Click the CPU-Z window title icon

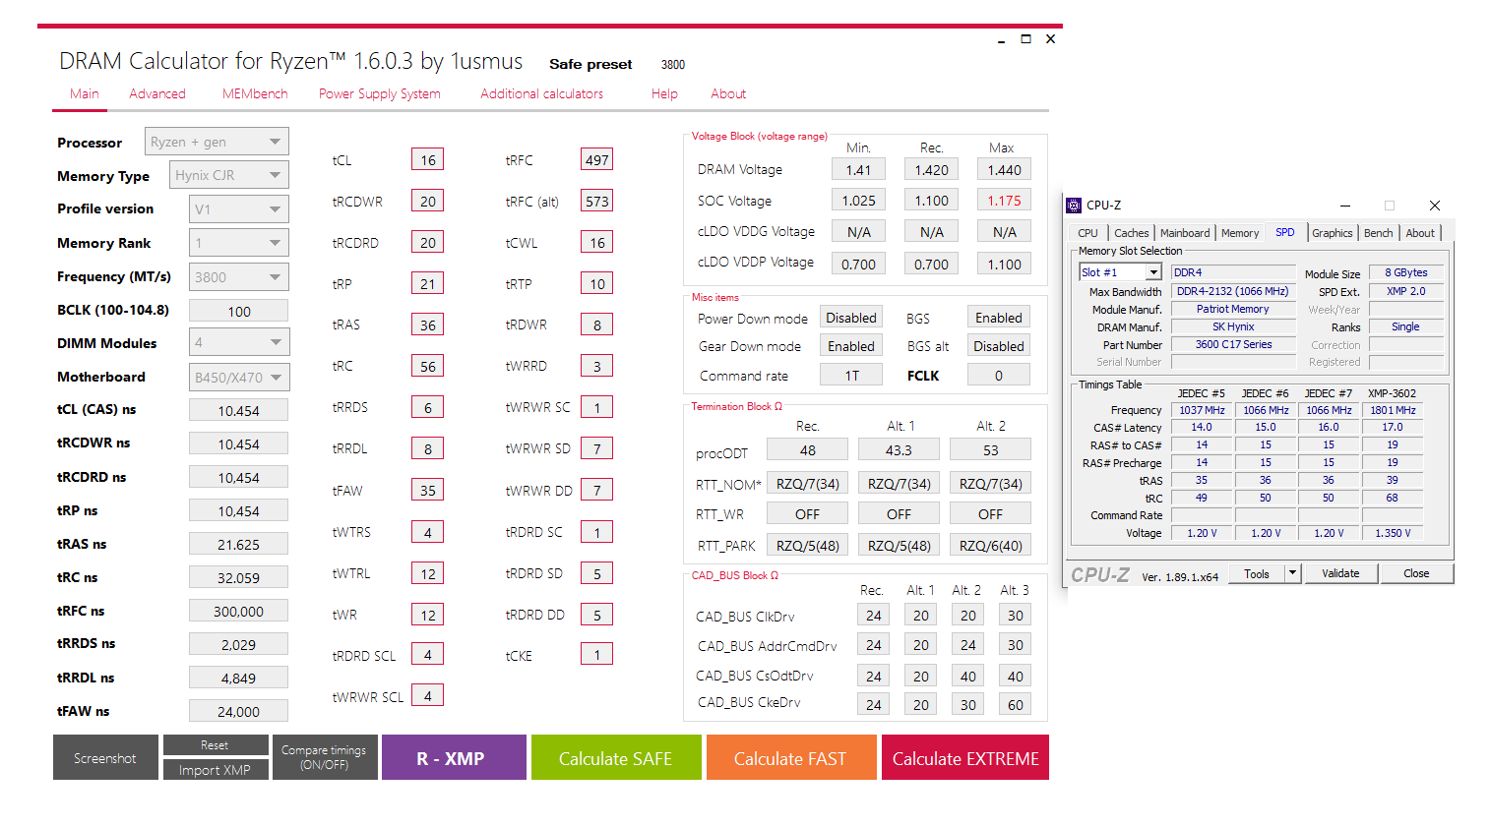[x=1074, y=206]
